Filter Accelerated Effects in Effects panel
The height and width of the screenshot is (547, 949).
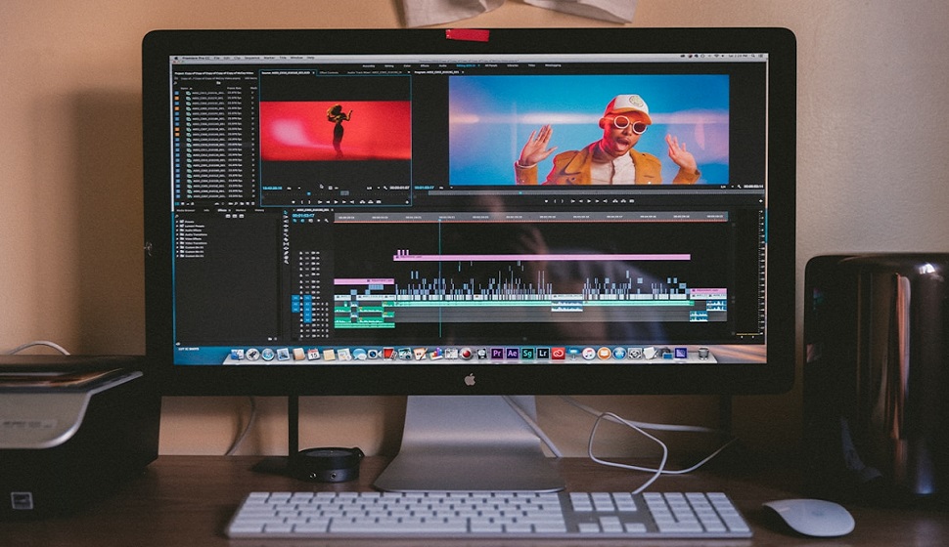pyautogui.click(x=228, y=216)
